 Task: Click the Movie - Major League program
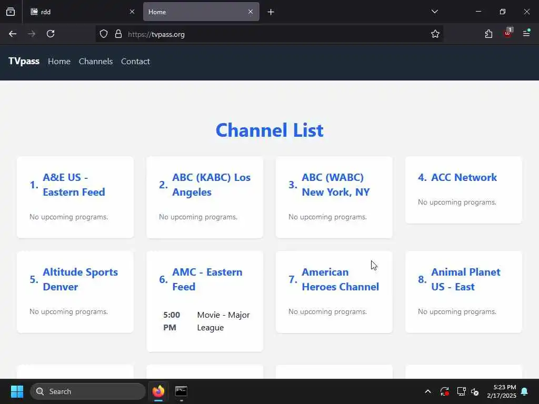(x=223, y=321)
